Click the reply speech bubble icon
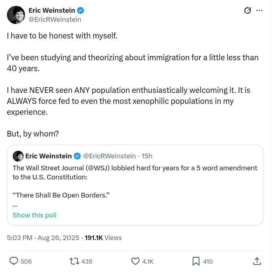The width and height of the screenshot is (277, 272). click(14, 261)
